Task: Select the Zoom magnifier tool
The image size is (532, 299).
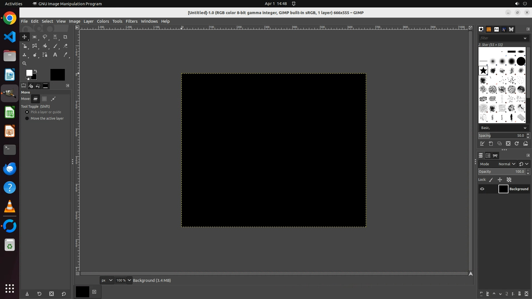Action: click(x=24, y=63)
